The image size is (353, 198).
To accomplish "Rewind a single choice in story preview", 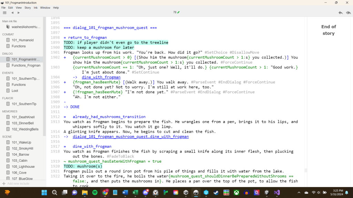I will (341, 13).
